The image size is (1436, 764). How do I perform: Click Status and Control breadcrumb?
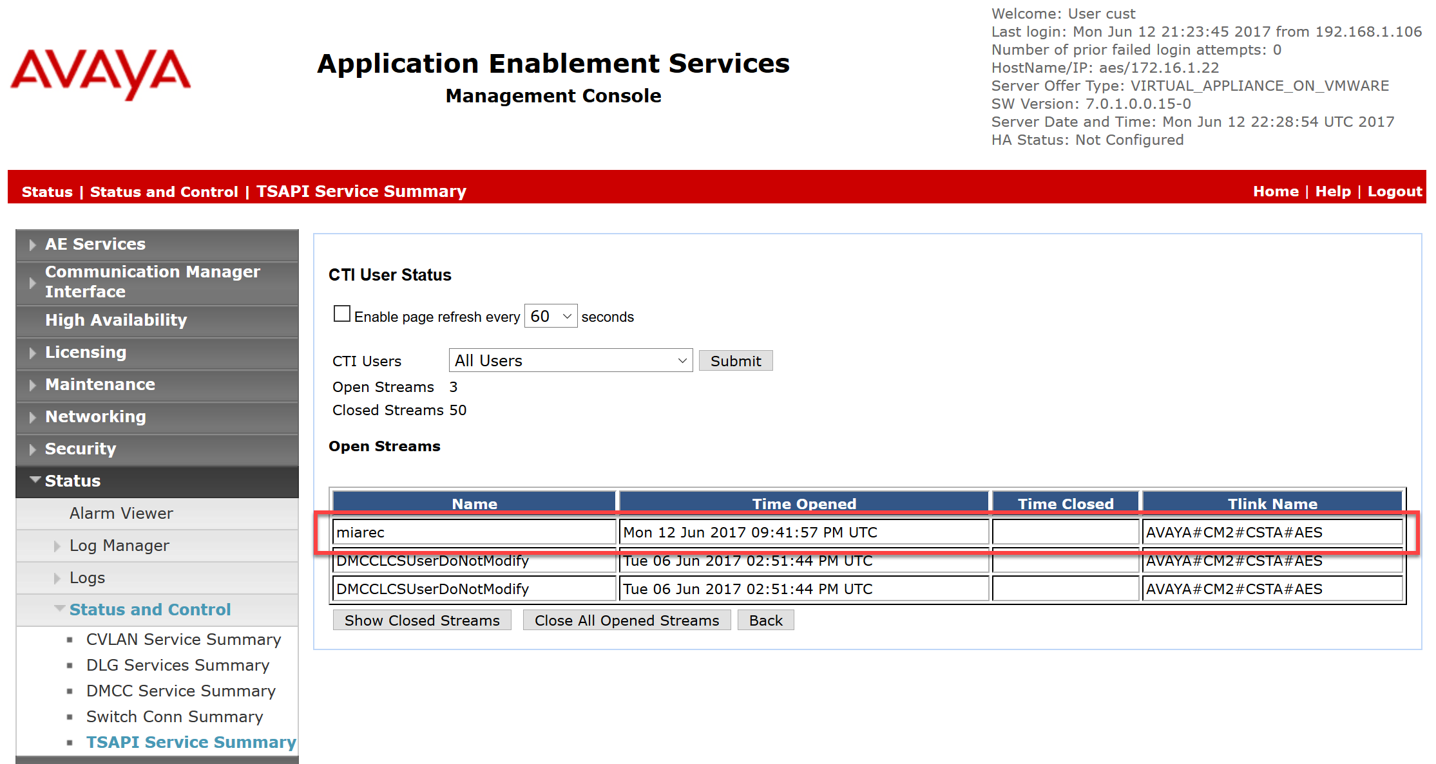pyautogui.click(x=164, y=192)
